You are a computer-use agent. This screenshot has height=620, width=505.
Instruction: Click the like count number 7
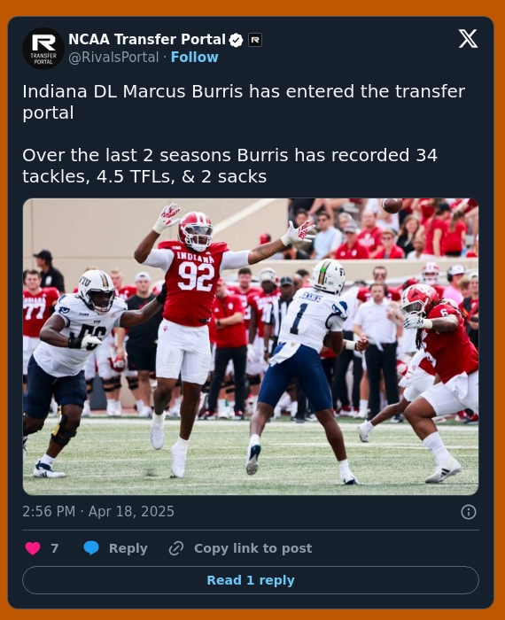(55, 548)
